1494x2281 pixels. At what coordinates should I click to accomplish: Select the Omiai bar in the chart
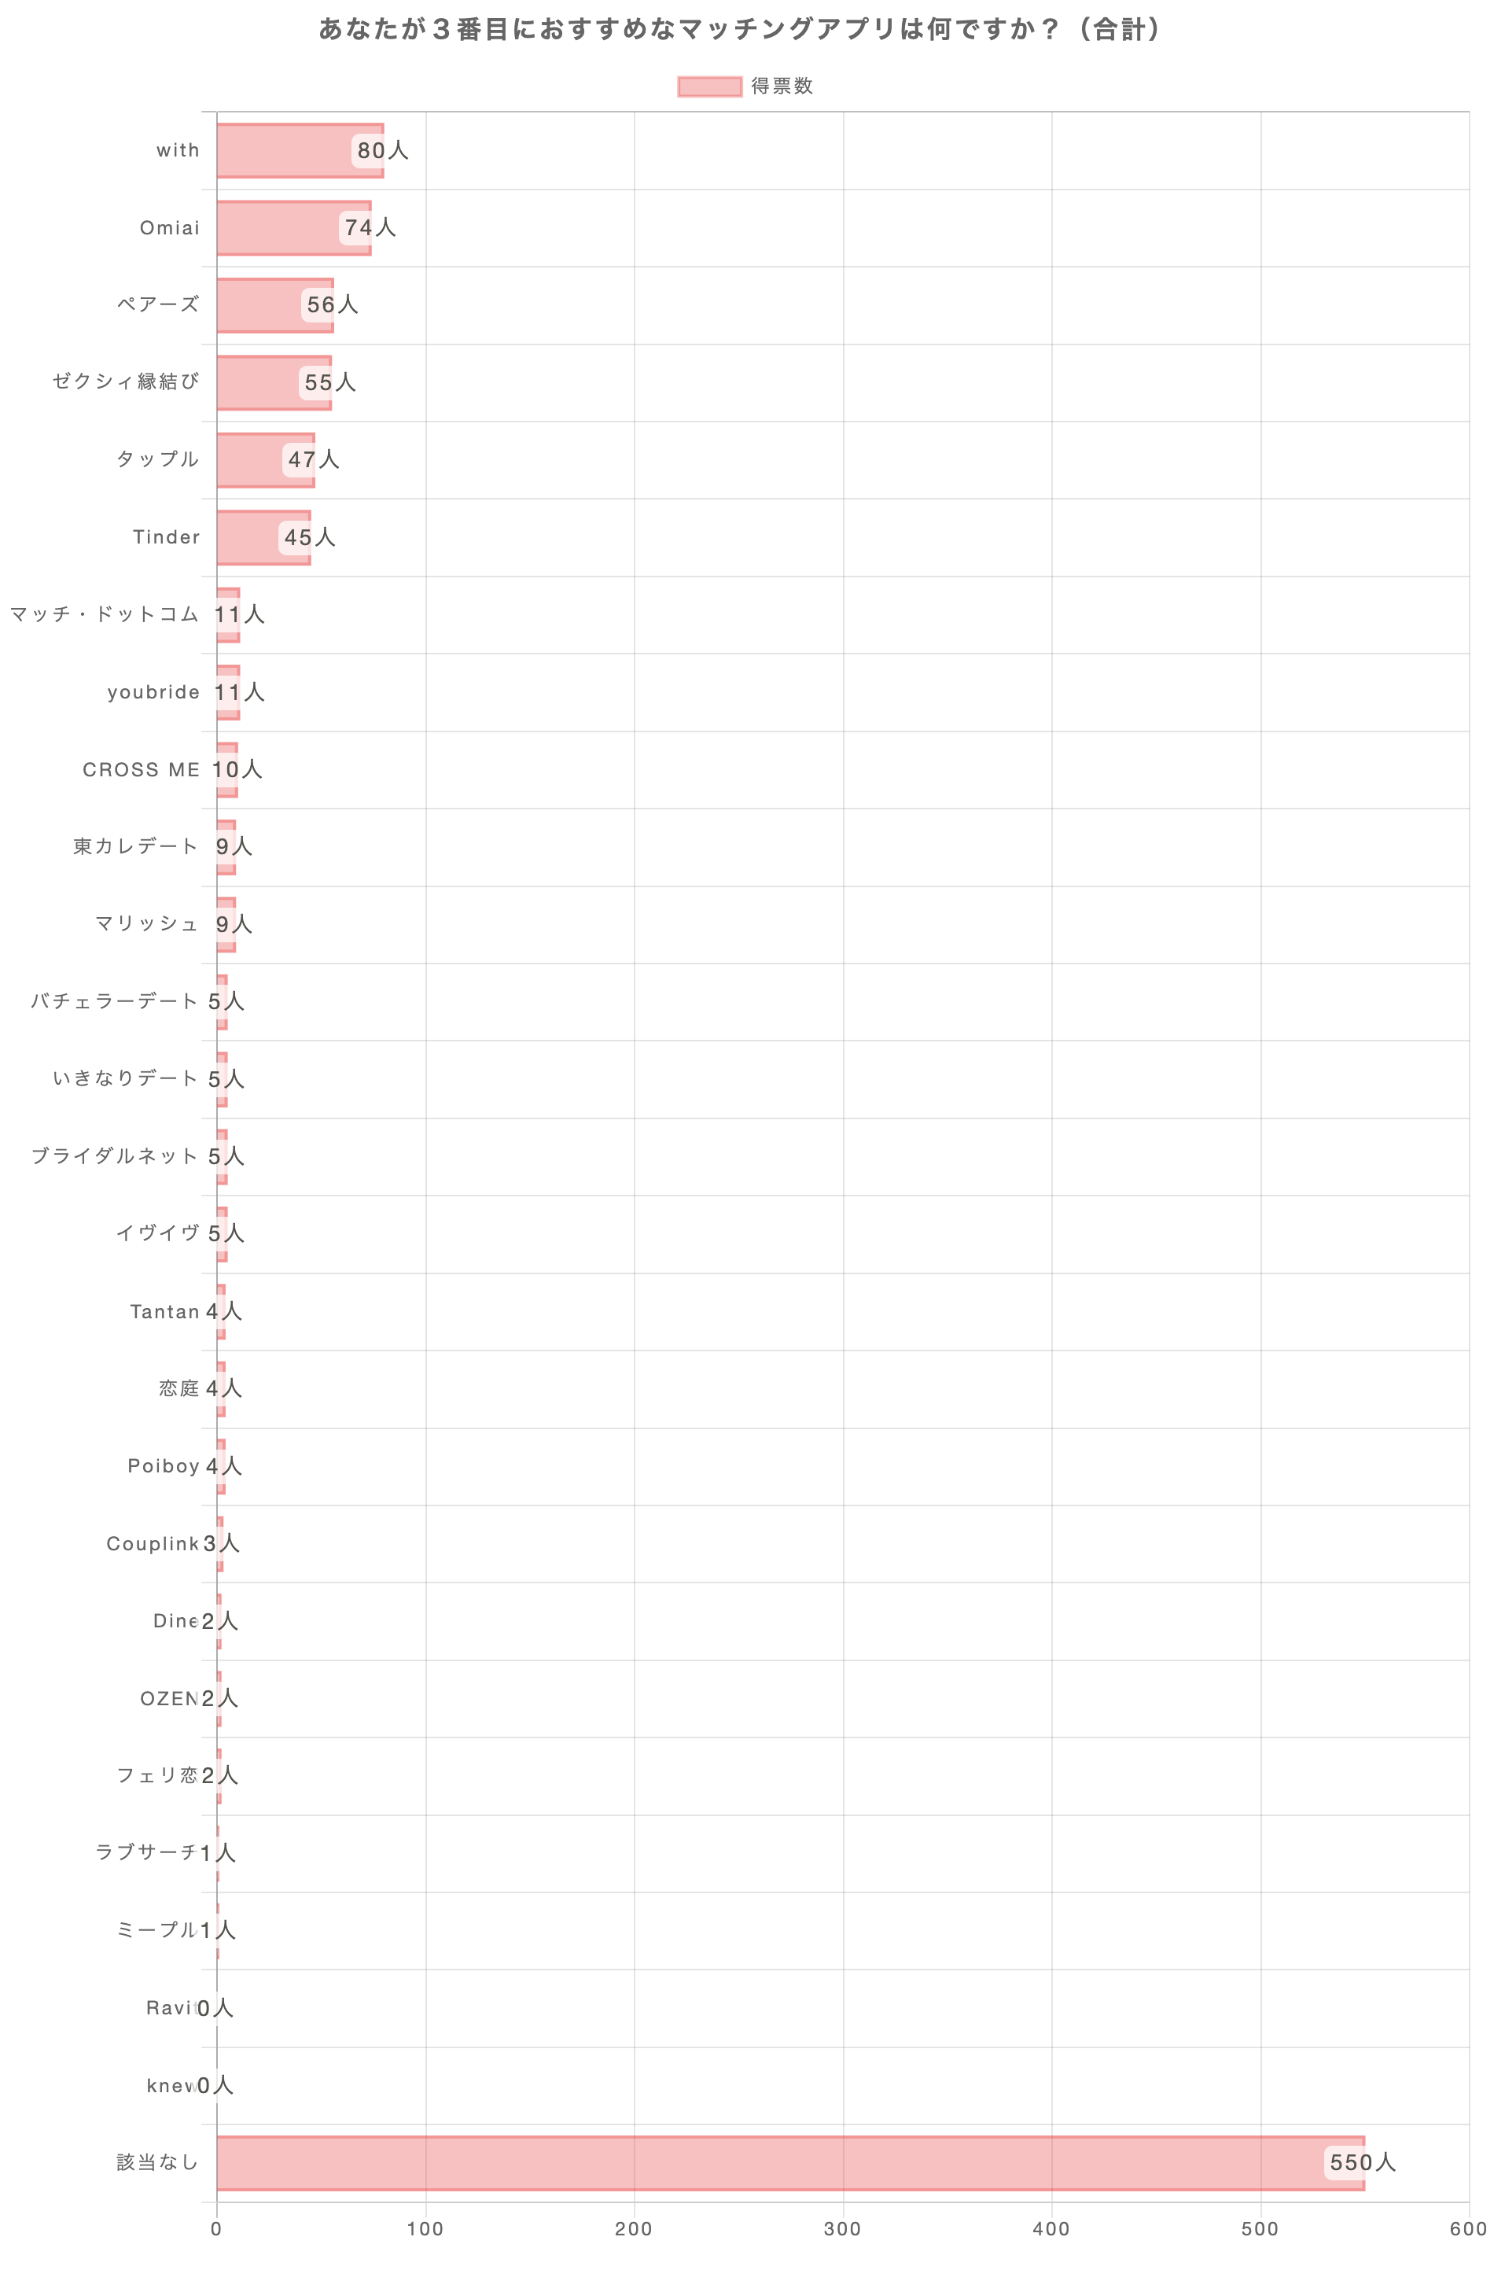pyautogui.click(x=278, y=228)
